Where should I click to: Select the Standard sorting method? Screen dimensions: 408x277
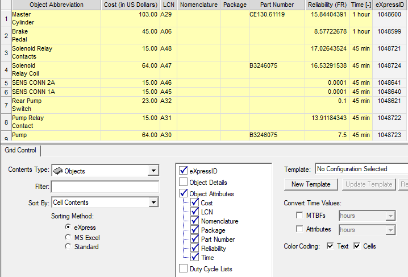click(x=68, y=246)
